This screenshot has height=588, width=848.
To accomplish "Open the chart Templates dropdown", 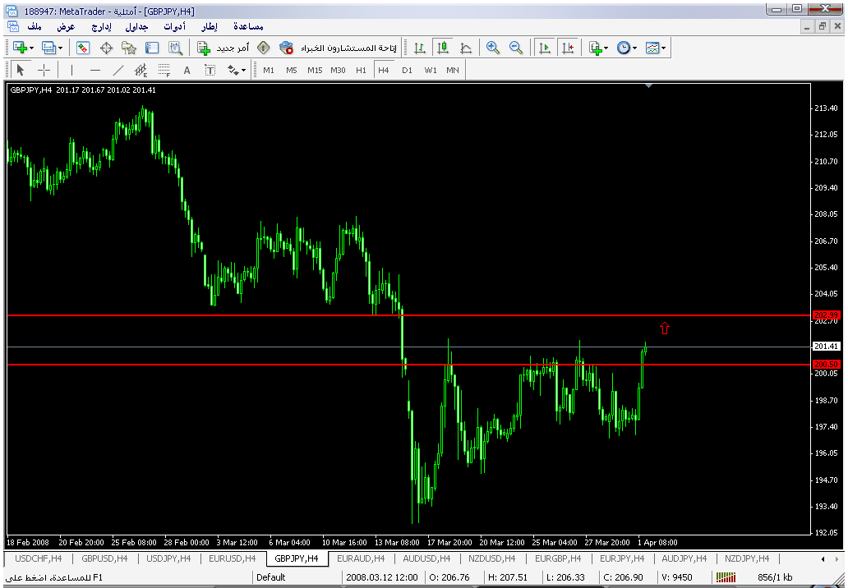I will pyautogui.click(x=656, y=48).
